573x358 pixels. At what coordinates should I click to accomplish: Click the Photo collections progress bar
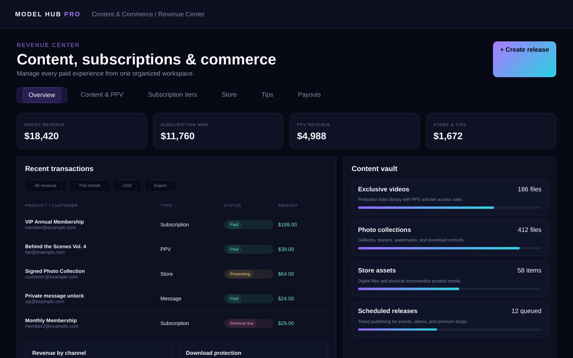tap(450, 248)
